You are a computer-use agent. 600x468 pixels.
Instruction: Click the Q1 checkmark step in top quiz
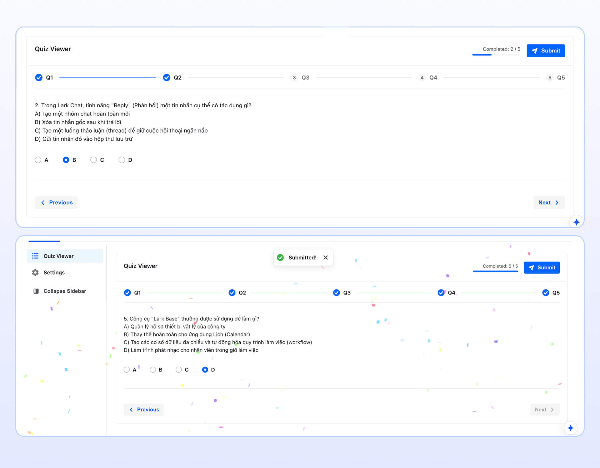click(x=39, y=77)
